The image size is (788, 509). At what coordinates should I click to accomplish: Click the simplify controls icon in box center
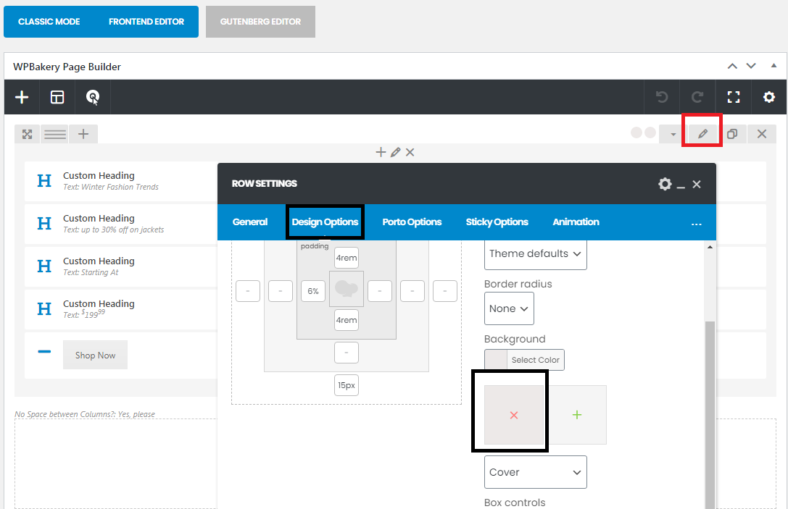(x=347, y=289)
